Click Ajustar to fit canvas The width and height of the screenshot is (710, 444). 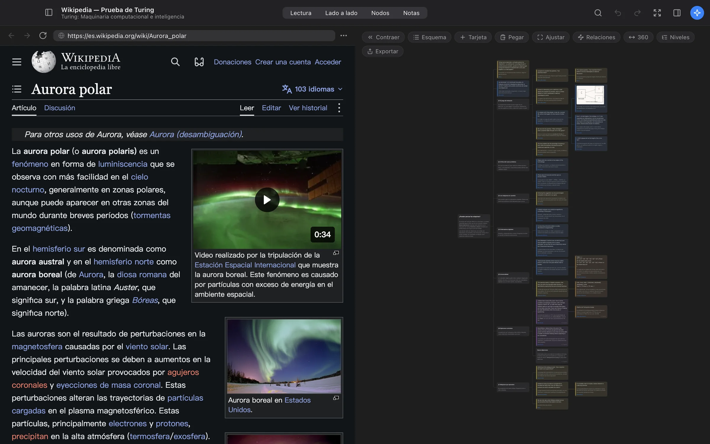point(551,37)
